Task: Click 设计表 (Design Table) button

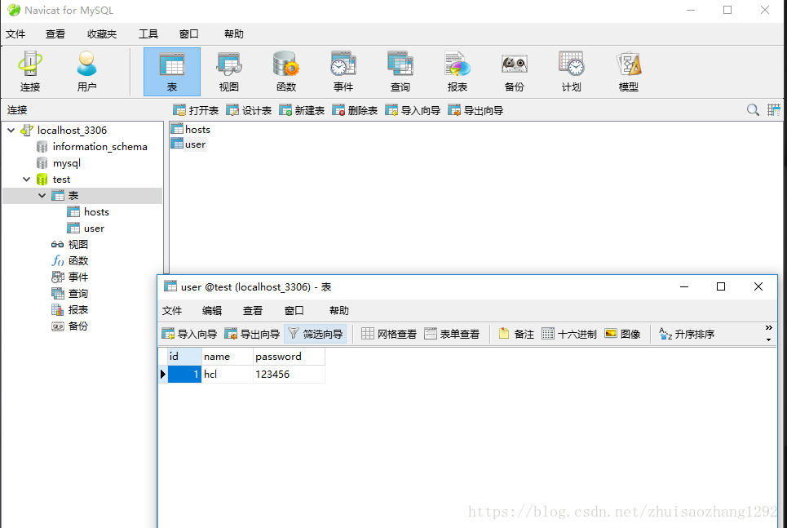Action: click(x=249, y=110)
